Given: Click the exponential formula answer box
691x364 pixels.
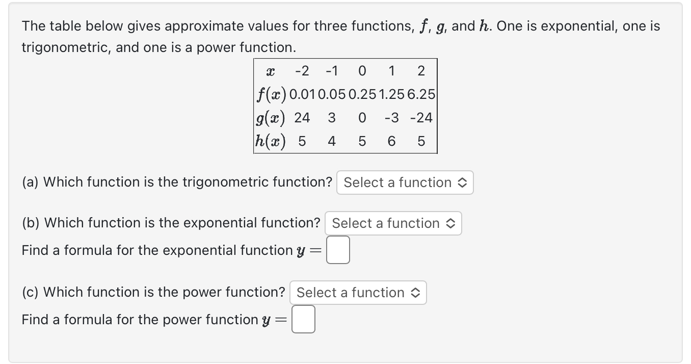Looking at the screenshot, I should (x=338, y=250).
